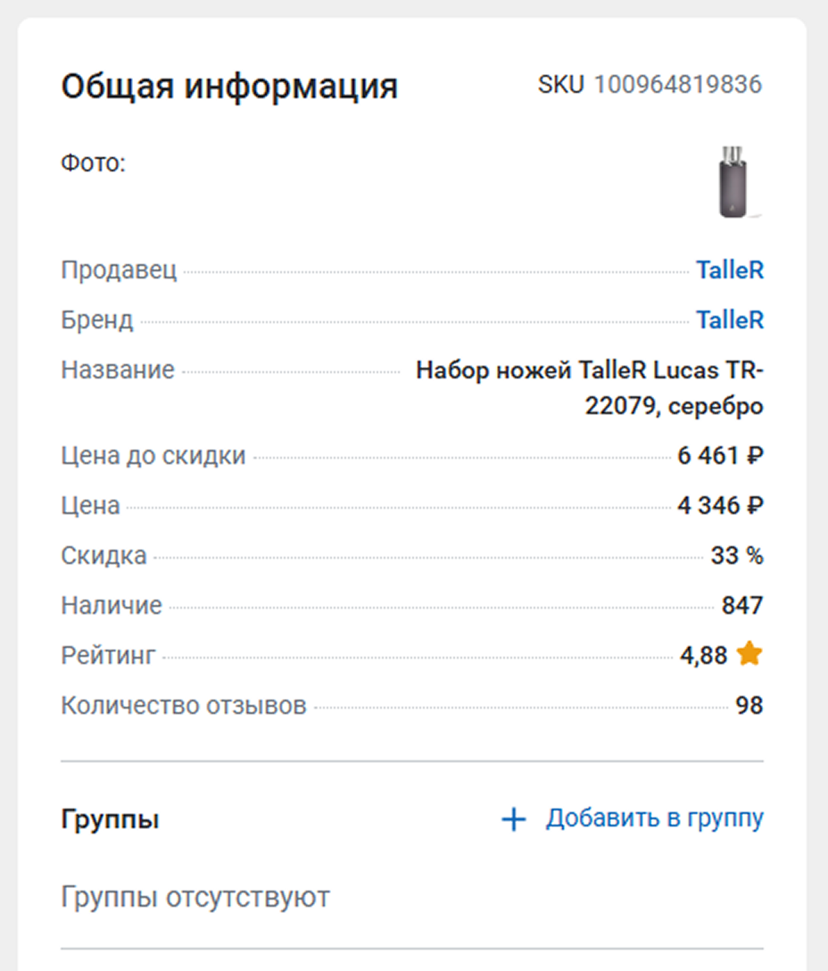Click the Группы section heading

point(110,819)
